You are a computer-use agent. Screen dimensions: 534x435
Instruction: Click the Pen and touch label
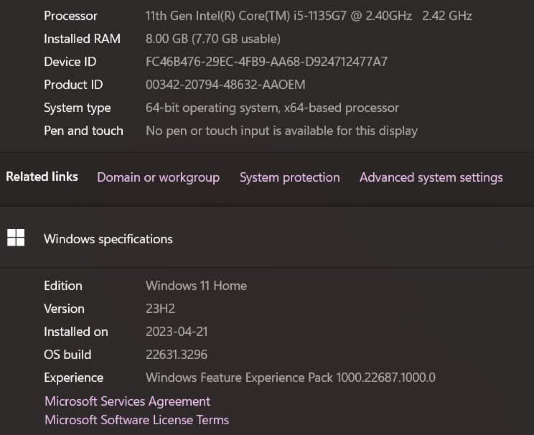[83, 131]
